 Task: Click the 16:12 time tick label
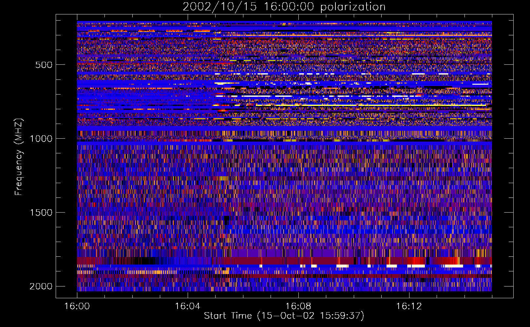click(x=409, y=306)
